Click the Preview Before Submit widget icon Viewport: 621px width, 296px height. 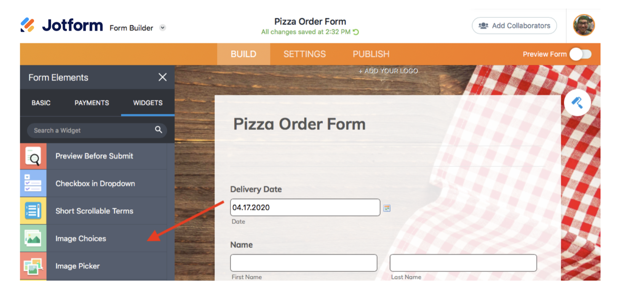point(33,156)
